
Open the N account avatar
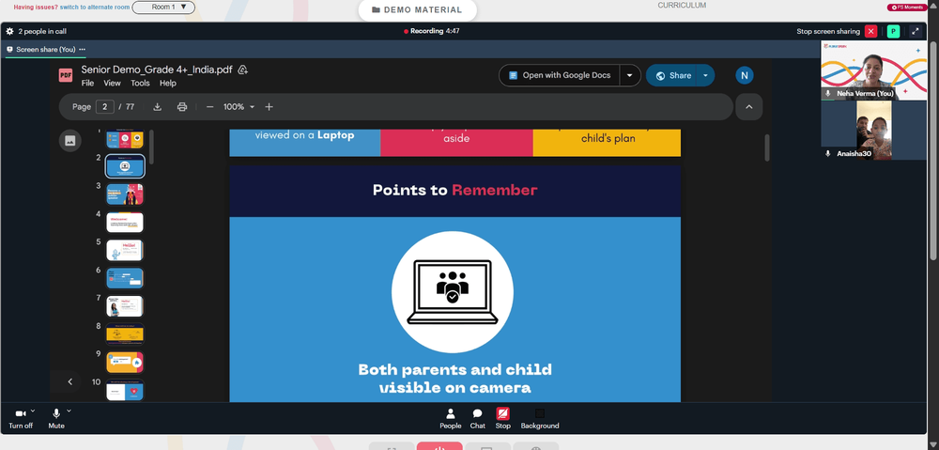(745, 75)
